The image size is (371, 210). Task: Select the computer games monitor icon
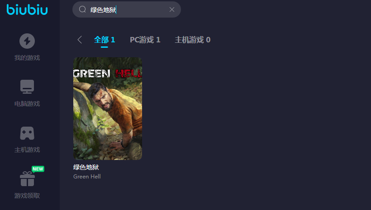[27, 87]
